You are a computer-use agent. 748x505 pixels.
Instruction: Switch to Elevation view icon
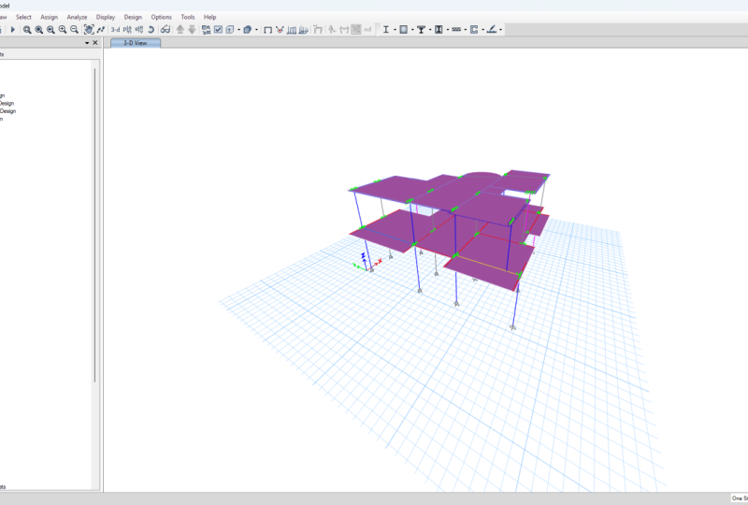[138, 30]
